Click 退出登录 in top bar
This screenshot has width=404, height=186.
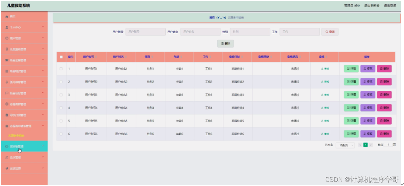point(390,6)
